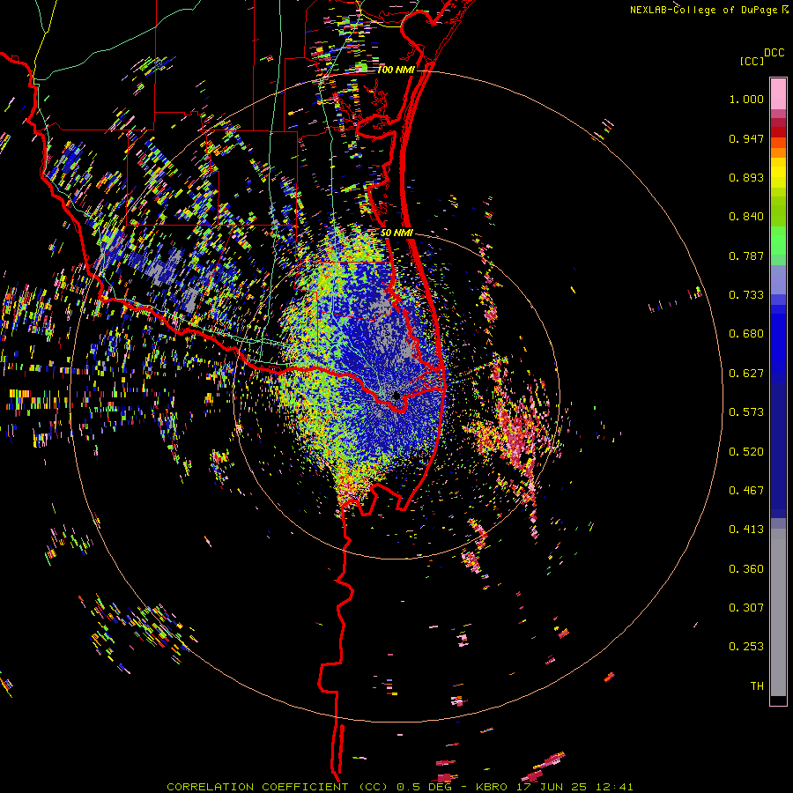
Task: Pick the black TH swatch at bar bottom
Action: tap(778, 700)
